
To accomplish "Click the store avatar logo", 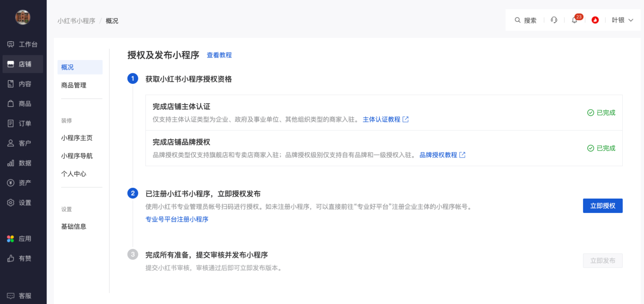I will coord(23,17).
